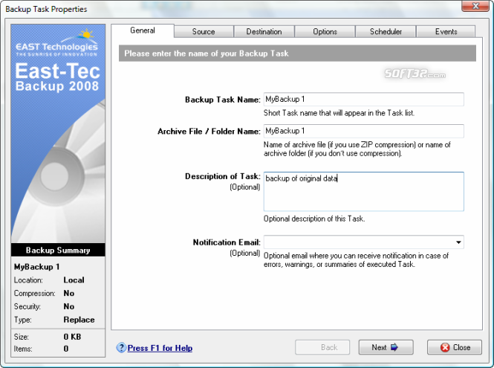This screenshot has height=368, width=494.
Task: Click the Type value Replace
Action: click(79, 320)
